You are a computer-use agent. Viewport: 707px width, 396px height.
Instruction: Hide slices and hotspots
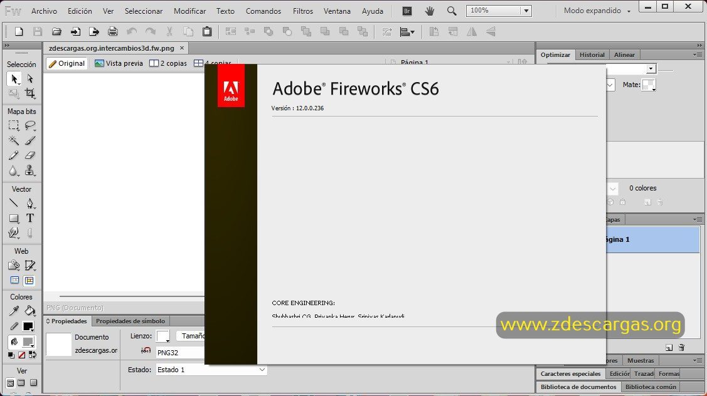pyautogui.click(x=15, y=281)
